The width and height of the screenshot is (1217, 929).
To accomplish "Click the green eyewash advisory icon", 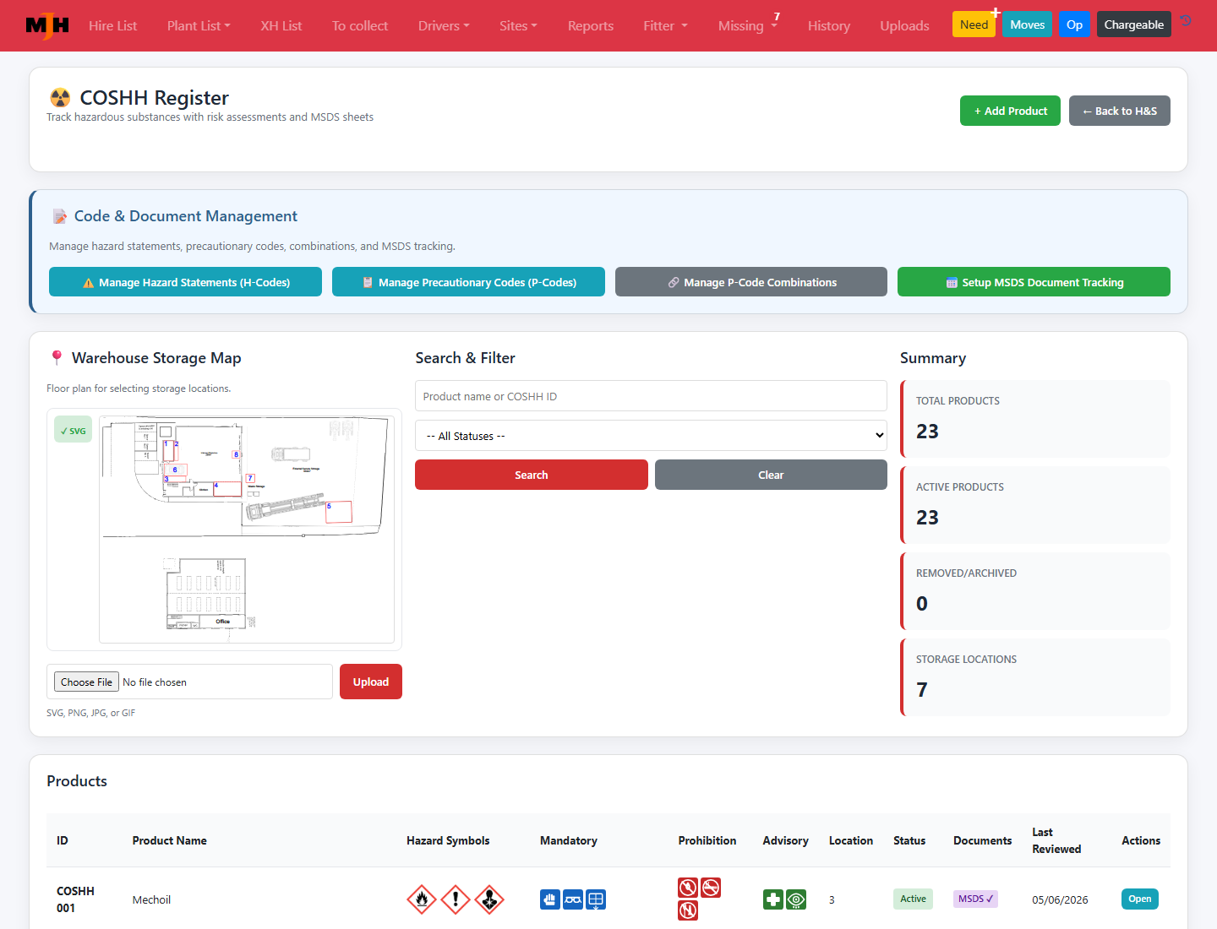I will (796, 899).
